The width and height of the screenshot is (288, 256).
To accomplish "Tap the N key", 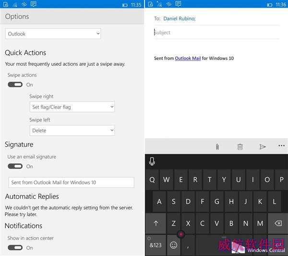I will (x=246, y=223).
